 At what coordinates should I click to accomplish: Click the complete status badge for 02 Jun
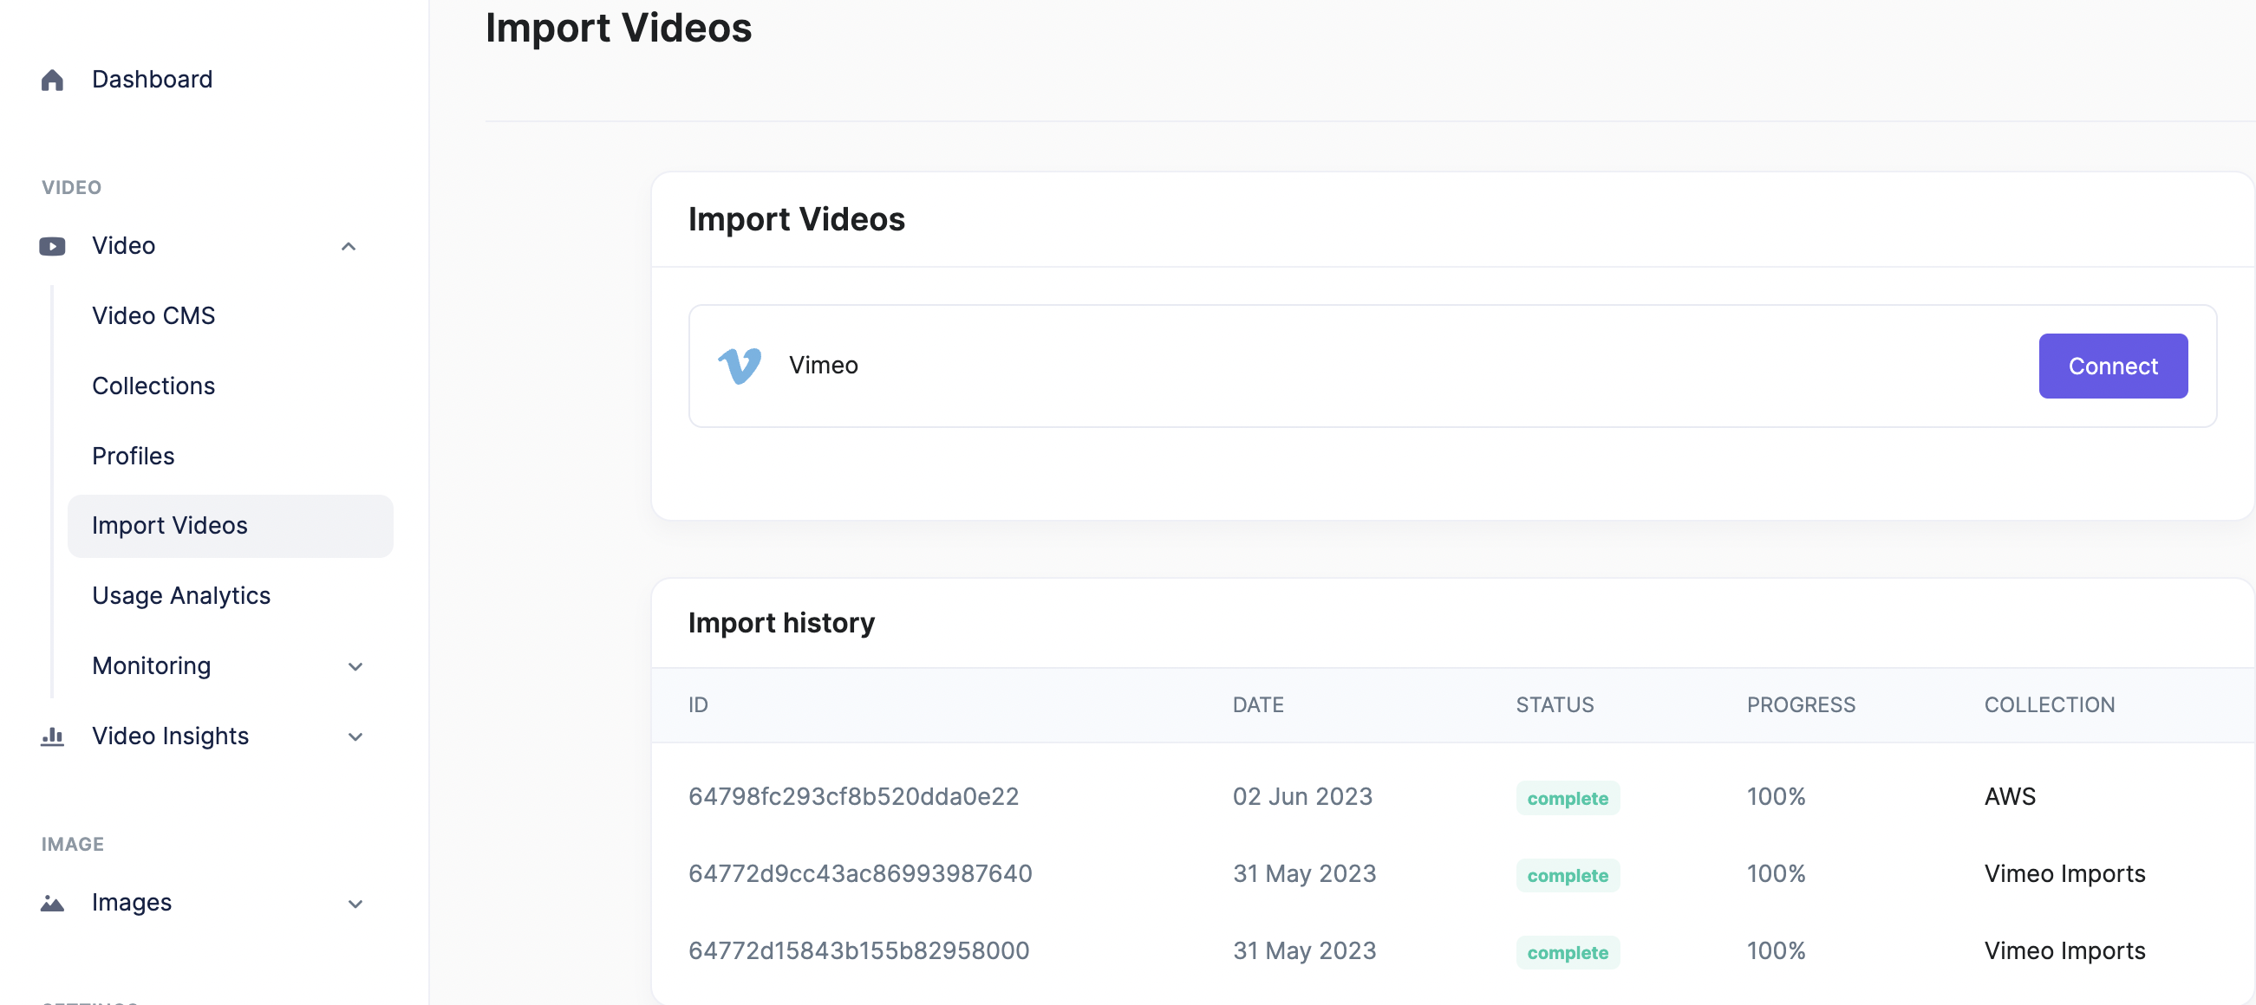coord(1567,799)
